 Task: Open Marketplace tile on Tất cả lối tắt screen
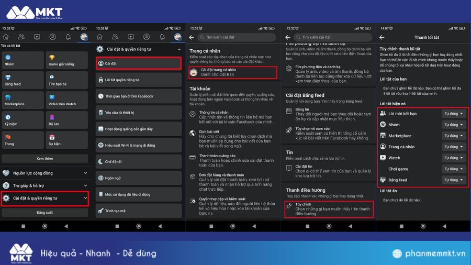[23, 100]
